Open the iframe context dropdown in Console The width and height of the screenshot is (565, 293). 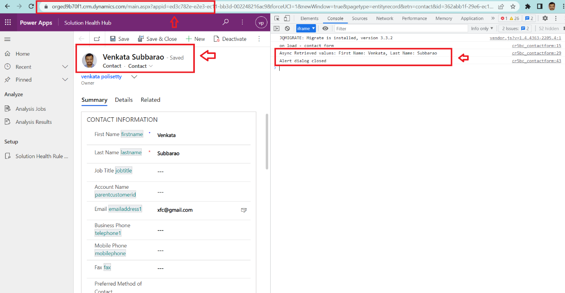[x=305, y=28]
